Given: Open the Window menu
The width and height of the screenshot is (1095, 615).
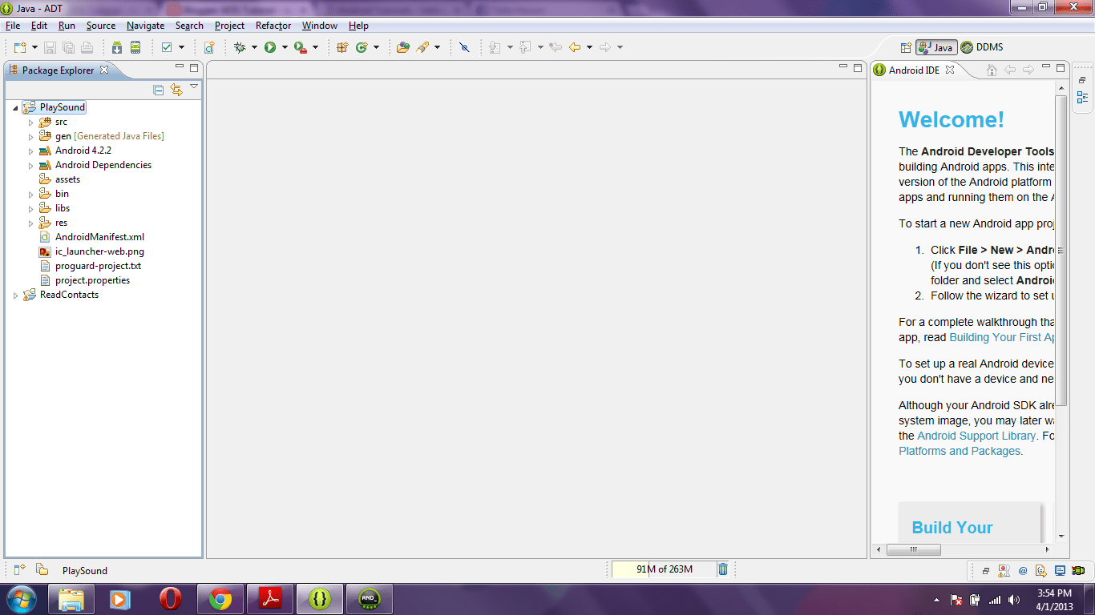Looking at the screenshot, I should click(x=320, y=26).
